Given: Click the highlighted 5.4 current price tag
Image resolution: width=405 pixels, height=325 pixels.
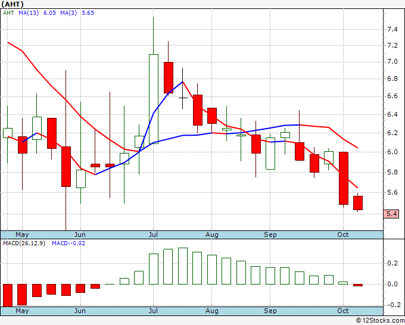Looking at the screenshot, I should click(391, 214).
